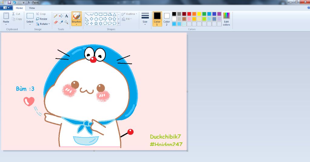Click the Copy button
Image resolution: width=310 pixels, height=162 pixels.
point(17,19)
